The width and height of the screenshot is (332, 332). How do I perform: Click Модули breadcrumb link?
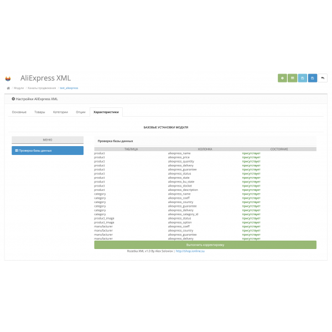pyautogui.click(x=19, y=88)
